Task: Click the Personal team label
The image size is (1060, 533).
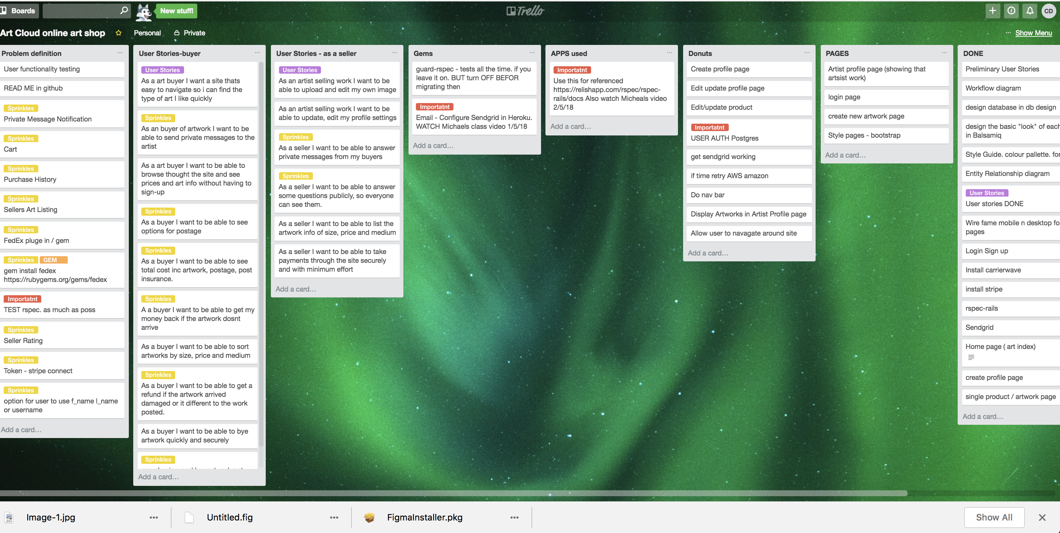Action: coord(147,33)
